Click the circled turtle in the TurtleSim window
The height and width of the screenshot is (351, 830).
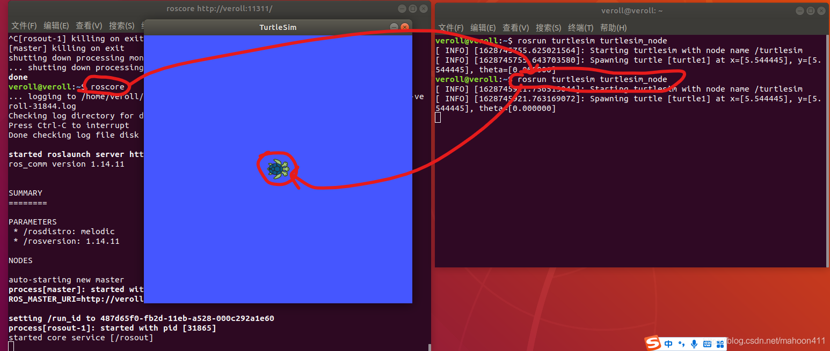click(x=276, y=168)
